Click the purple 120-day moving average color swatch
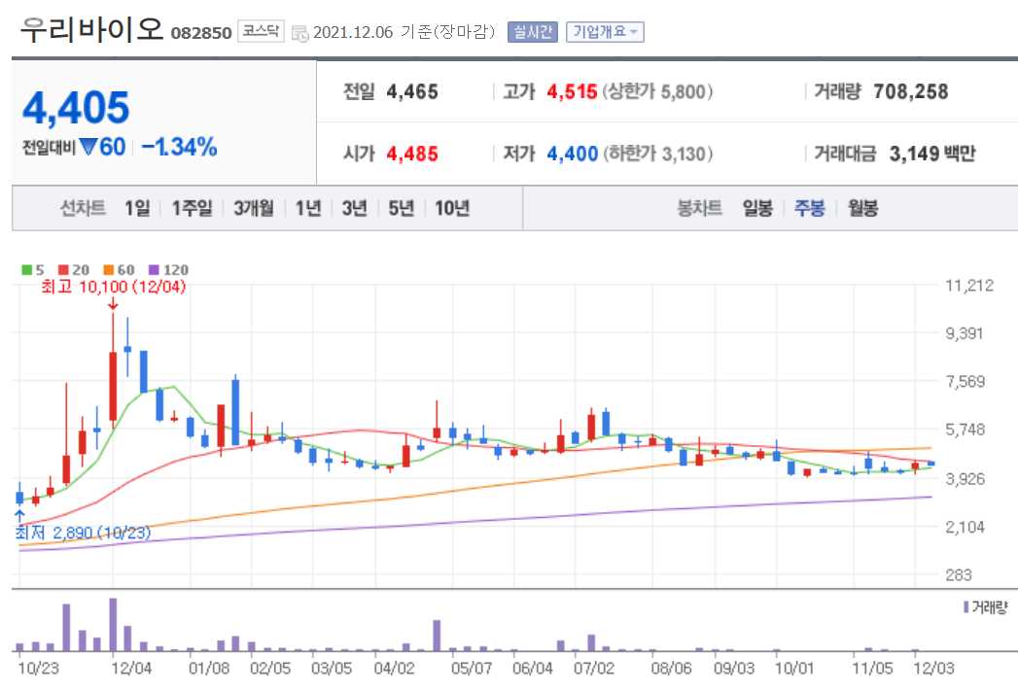 154,268
